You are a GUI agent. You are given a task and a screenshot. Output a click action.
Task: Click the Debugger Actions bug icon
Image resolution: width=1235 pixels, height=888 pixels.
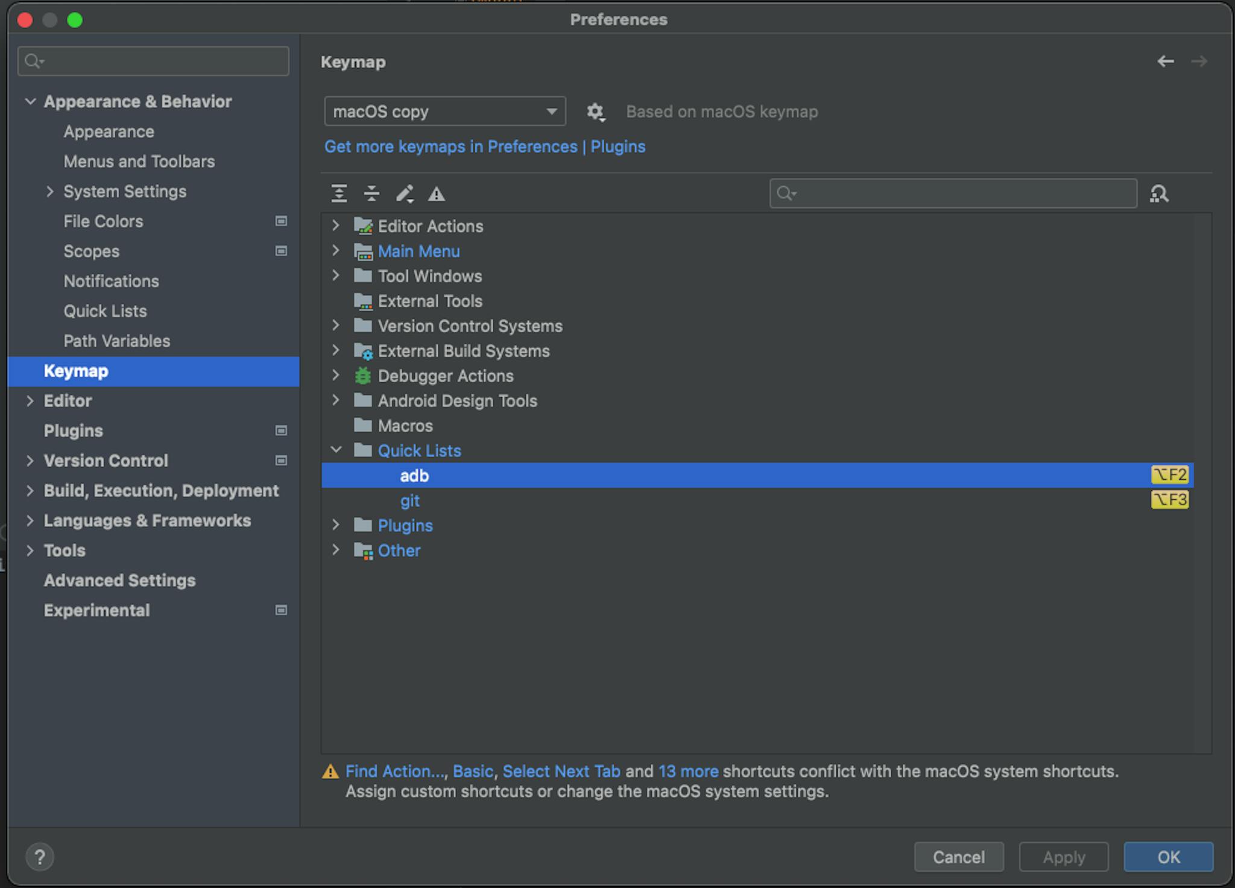click(x=362, y=376)
